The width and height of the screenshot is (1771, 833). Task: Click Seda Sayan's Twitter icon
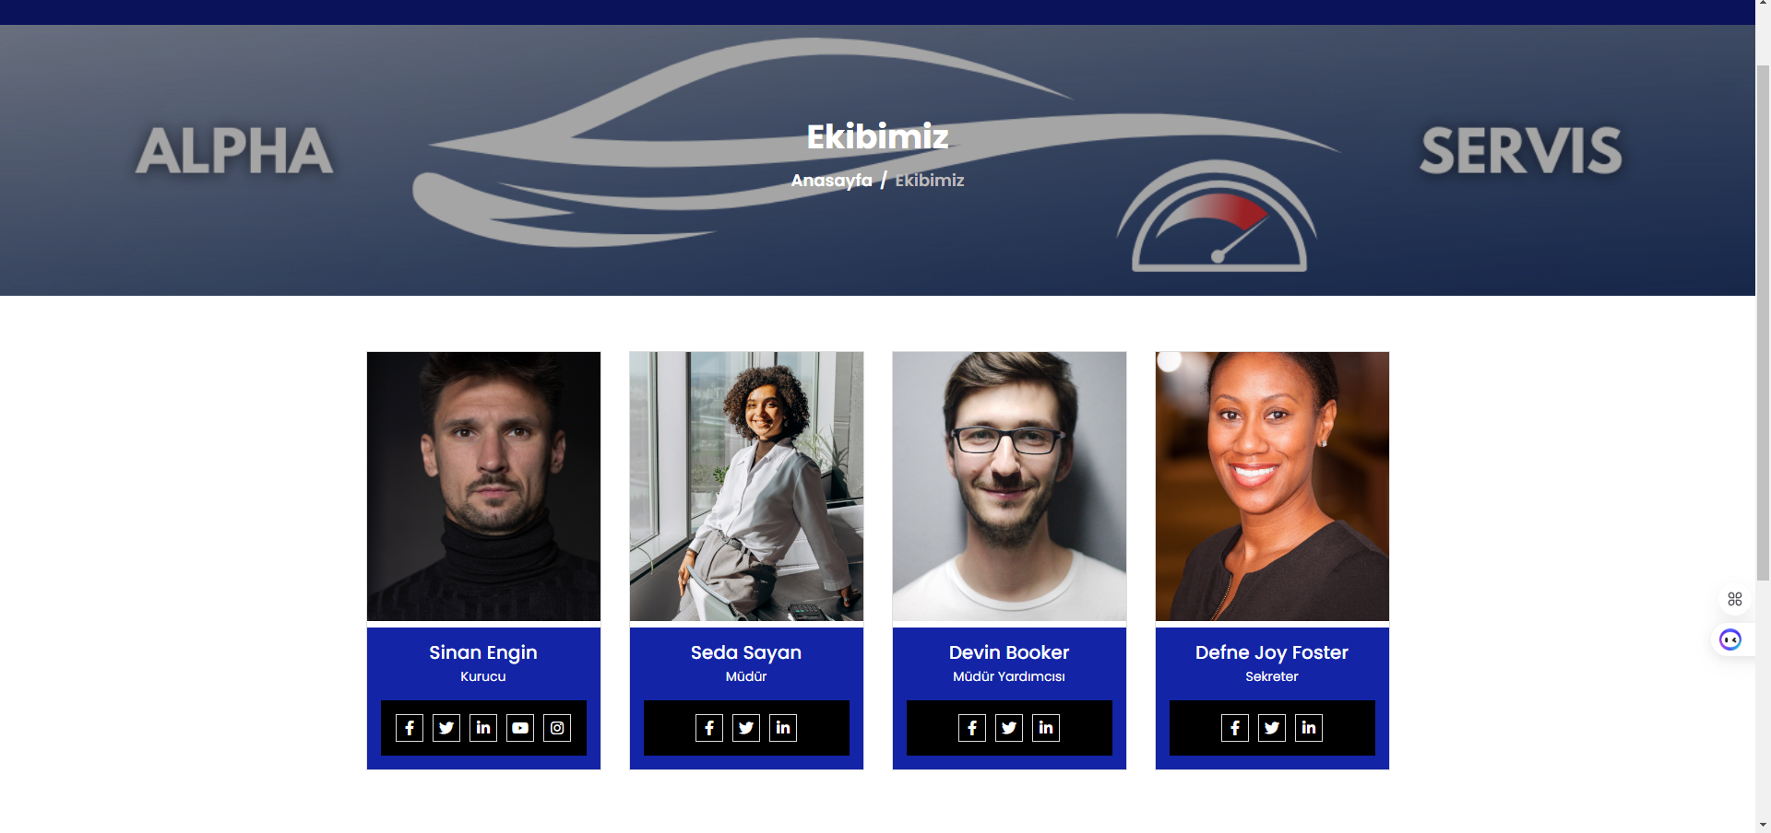click(x=746, y=728)
